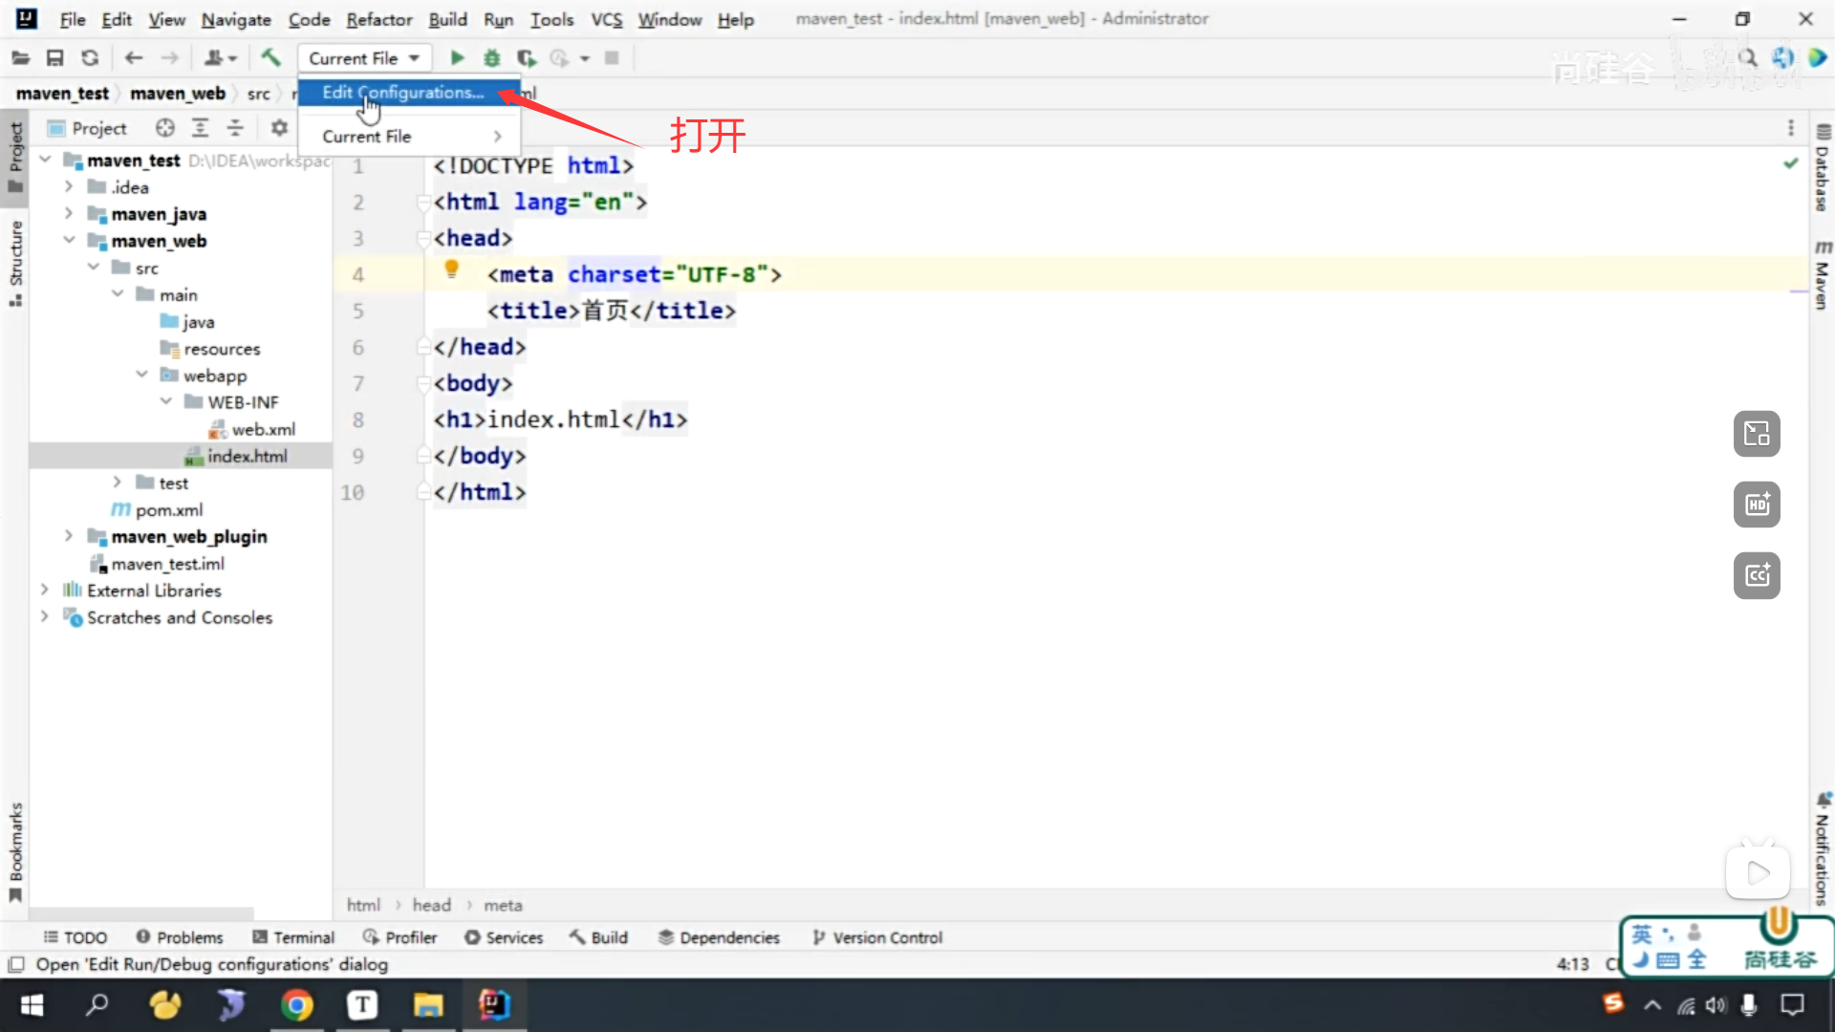Open the Refactor menu
Image resolution: width=1835 pixels, height=1032 pixels.
click(x=378, y=19)
